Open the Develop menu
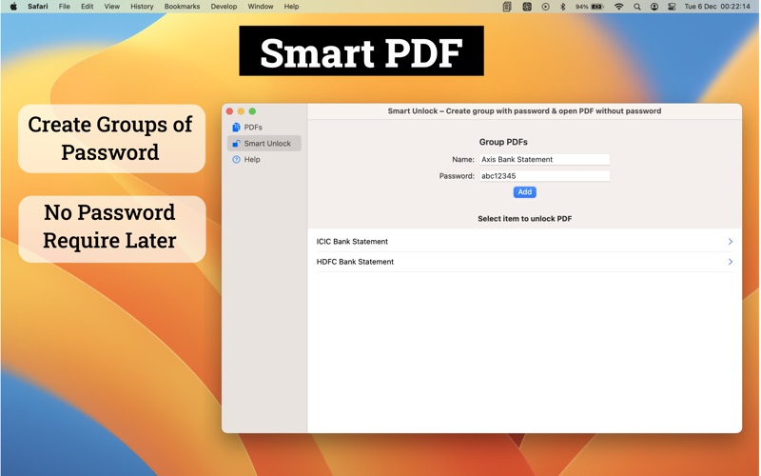 point(224,7)
